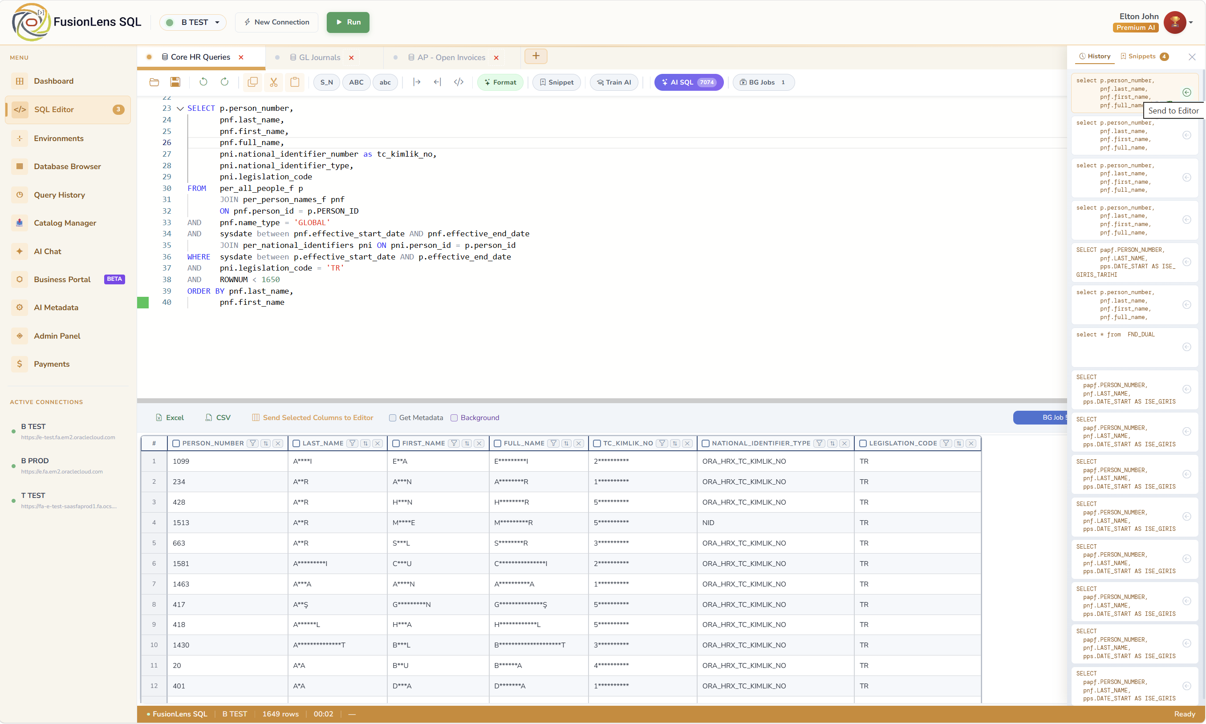Collapse the SELECT block at line 23
This screenshot has height=724, width=1206.
pyautogui.click(x=180, y=109)
